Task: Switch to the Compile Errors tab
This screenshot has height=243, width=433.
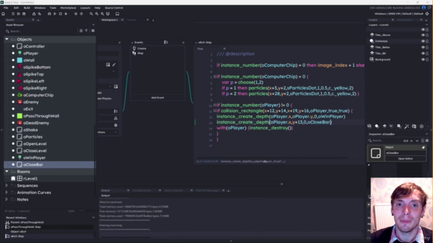Action: [x=142, y=190]
